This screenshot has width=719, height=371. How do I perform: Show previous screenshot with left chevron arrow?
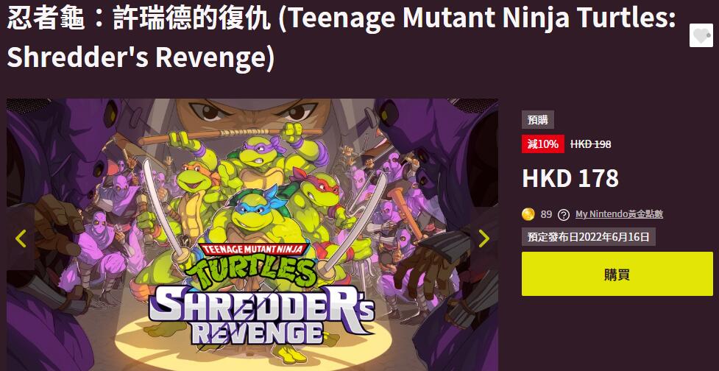pyautogui.click(x=21, y=238)
